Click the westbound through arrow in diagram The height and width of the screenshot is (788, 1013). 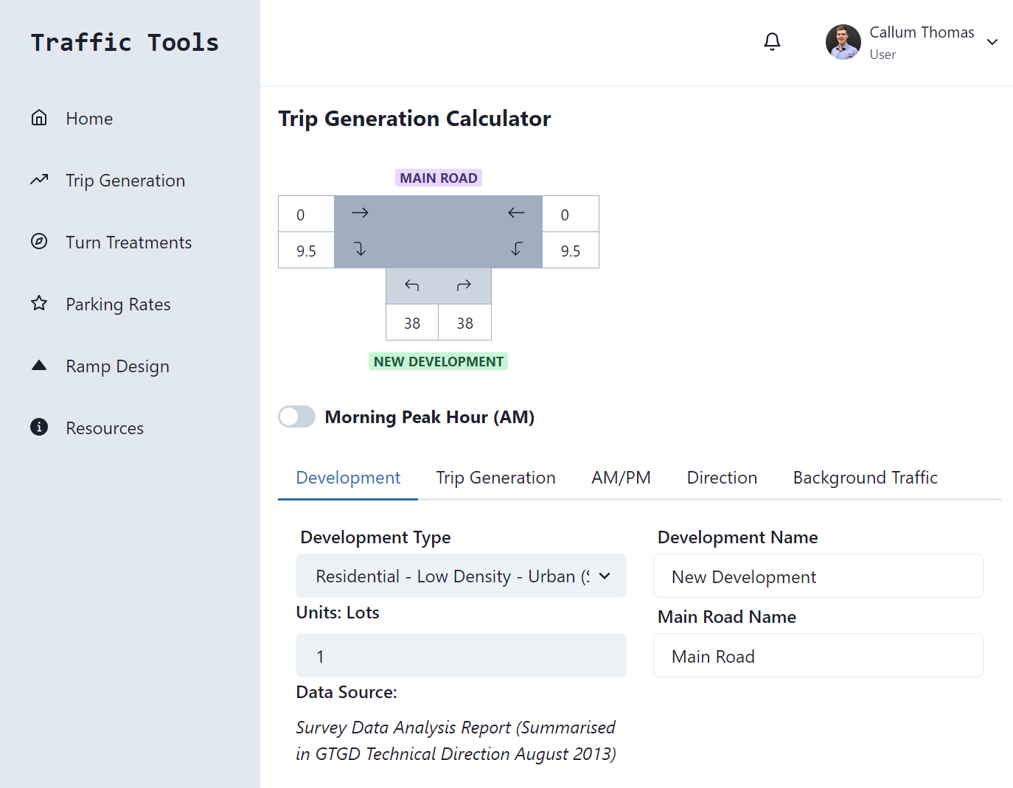516,213
